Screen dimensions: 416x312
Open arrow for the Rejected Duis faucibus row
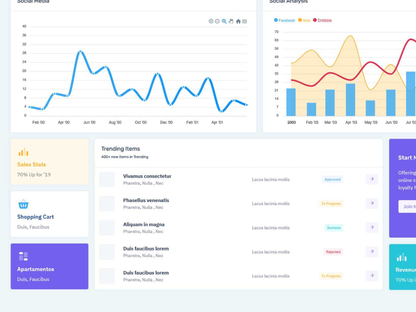click(x=372, y=252)
